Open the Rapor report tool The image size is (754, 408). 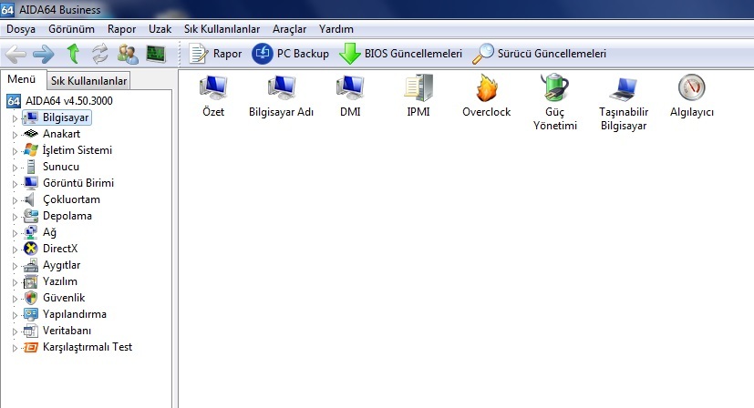point(215,54)
